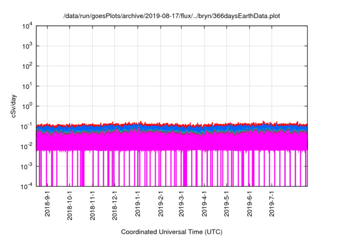Click the plot title file path text
Screen dimensions: 339x237
pos(172,16)
